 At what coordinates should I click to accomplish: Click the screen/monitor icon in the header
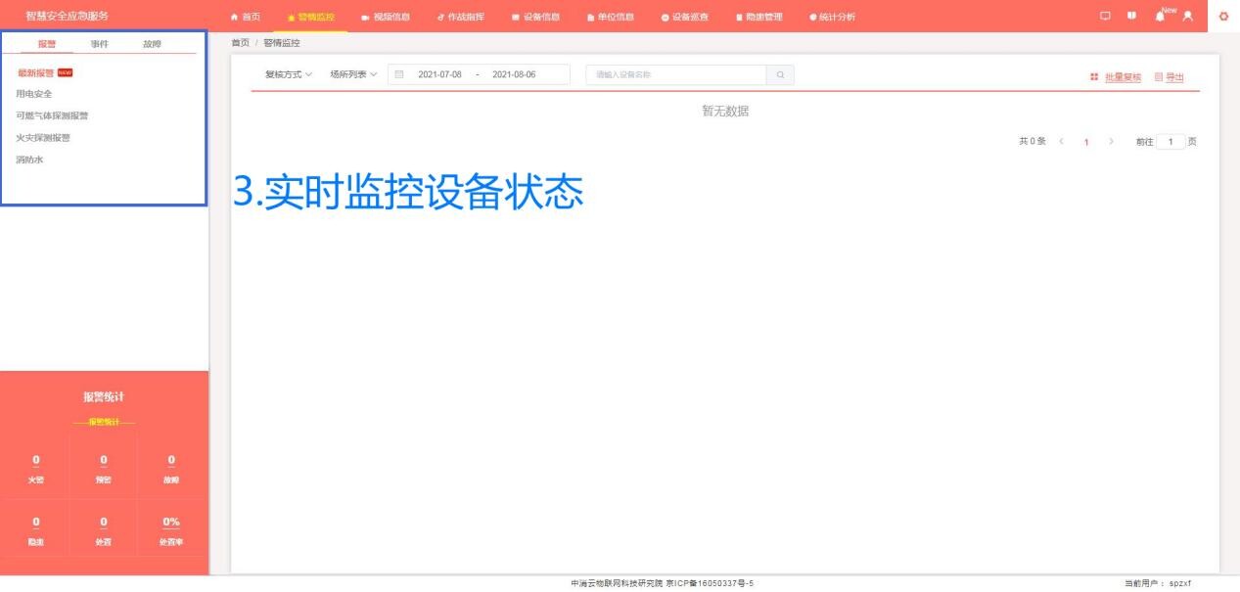[1106, 17]
